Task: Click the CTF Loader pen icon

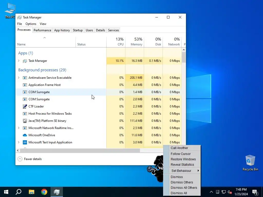Action: point(25,106)
